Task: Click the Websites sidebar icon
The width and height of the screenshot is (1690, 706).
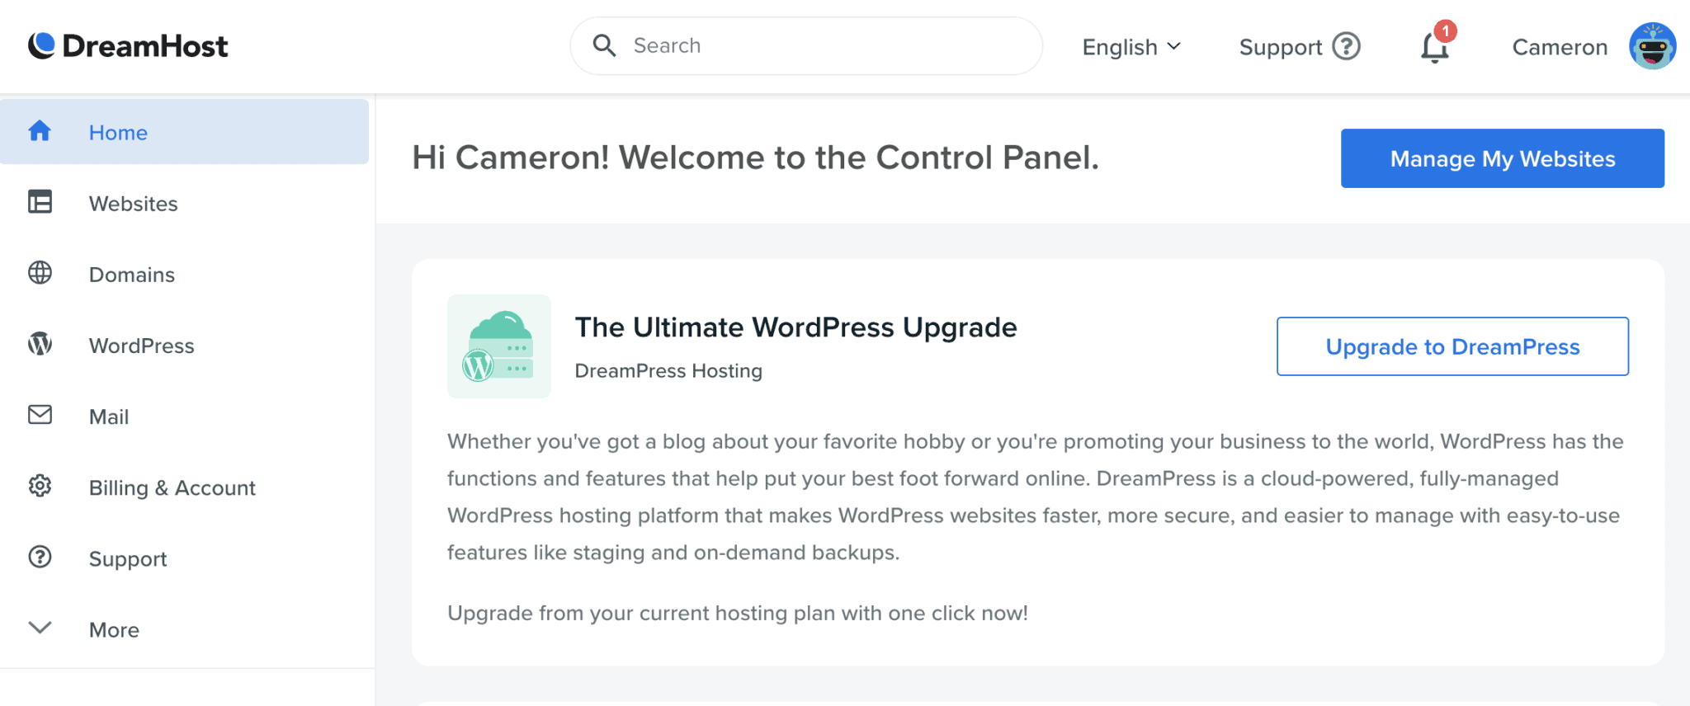Action: pyautogui.click(x=40, y=202)
